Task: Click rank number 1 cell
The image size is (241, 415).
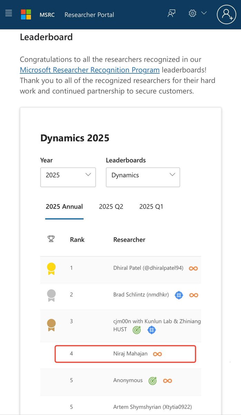Action: point(71,268)
